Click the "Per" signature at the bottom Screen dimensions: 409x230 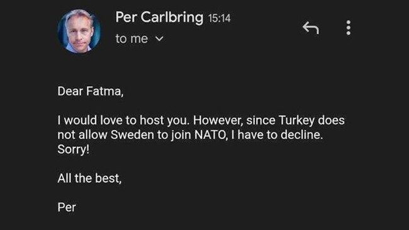[x=67, y=207]
